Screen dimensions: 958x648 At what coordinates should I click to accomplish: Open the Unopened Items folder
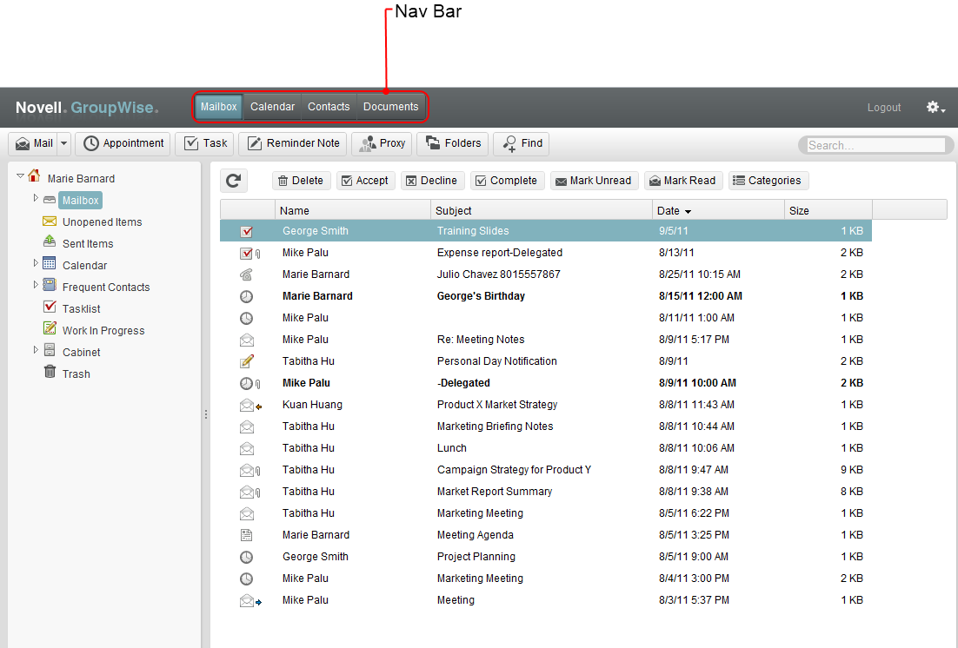click(102, 222)
